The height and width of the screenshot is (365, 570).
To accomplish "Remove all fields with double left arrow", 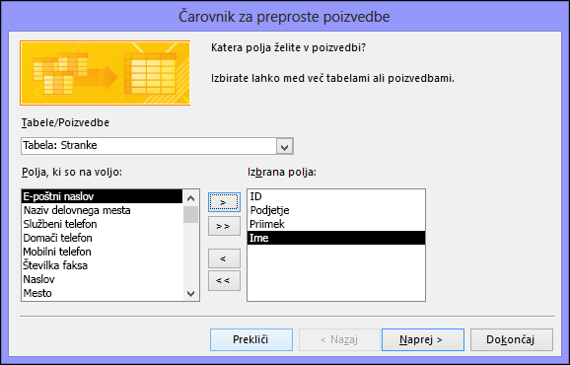I will (x=224, y=281).
